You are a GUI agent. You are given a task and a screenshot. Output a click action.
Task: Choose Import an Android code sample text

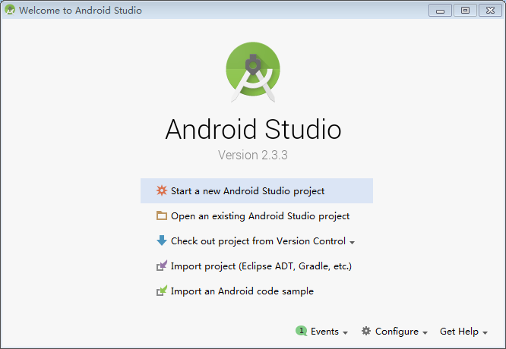[x=242, y=291]
